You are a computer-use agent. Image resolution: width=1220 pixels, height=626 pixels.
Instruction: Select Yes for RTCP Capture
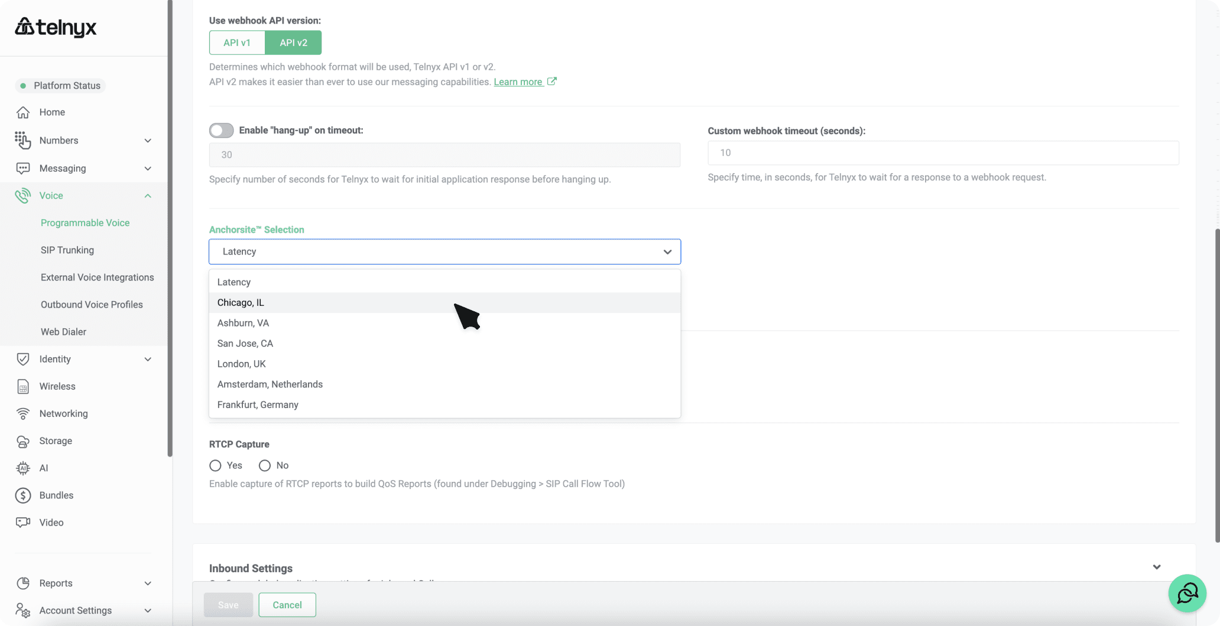(215, 465)
